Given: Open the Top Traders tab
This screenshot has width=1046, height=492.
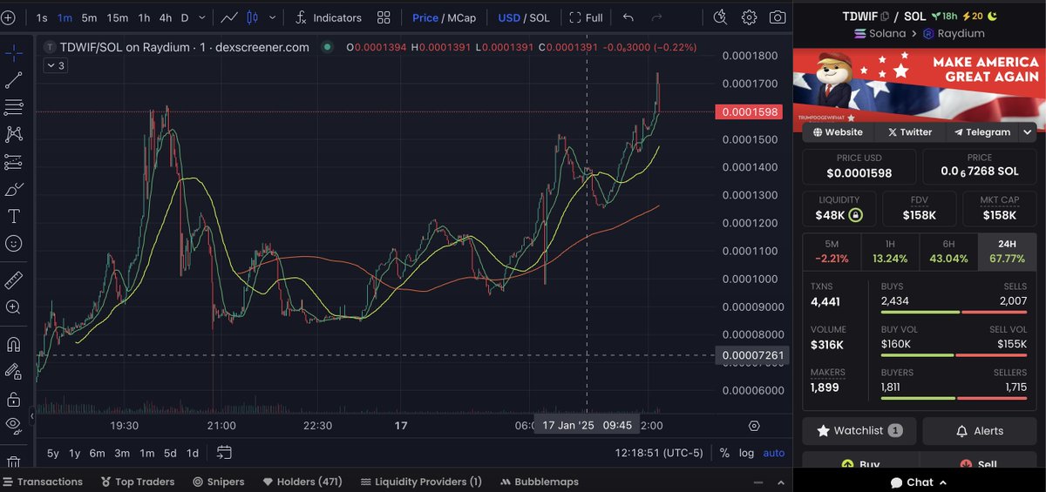Looking at the screenshot, I should 138,482.
